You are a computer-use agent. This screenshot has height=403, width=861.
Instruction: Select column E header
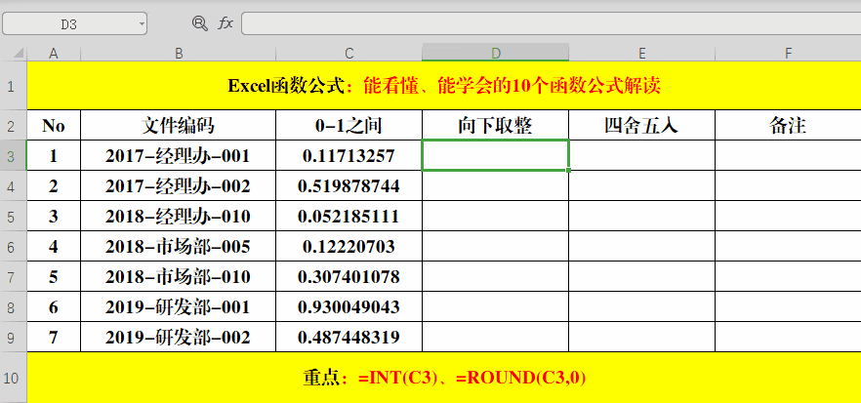642,54
